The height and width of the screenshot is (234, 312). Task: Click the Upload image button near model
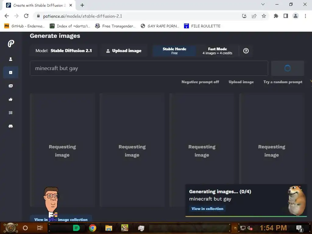pyautogui.click(x=124, y=51)
